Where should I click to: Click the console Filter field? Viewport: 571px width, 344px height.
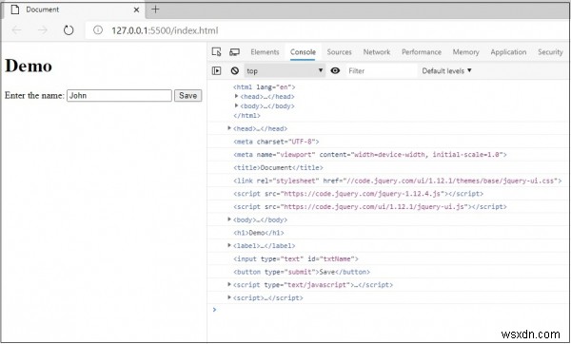coord(381,71)
